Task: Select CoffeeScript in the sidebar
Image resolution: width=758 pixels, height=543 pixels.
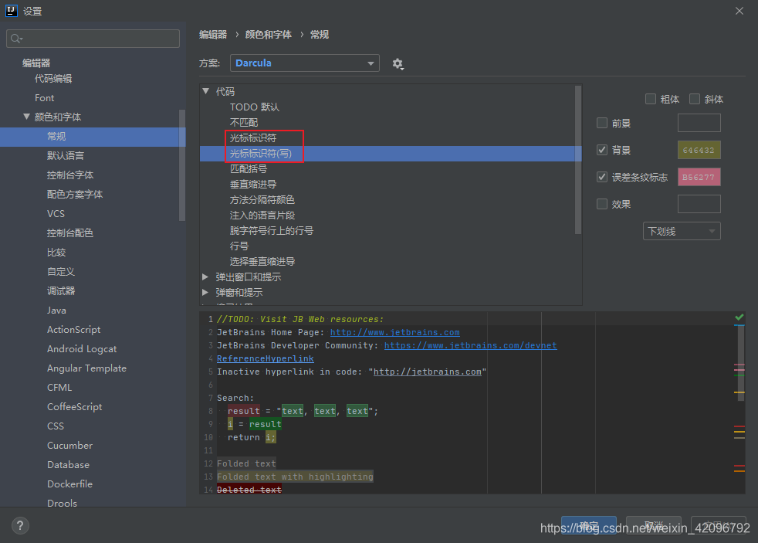Action: 74,407
